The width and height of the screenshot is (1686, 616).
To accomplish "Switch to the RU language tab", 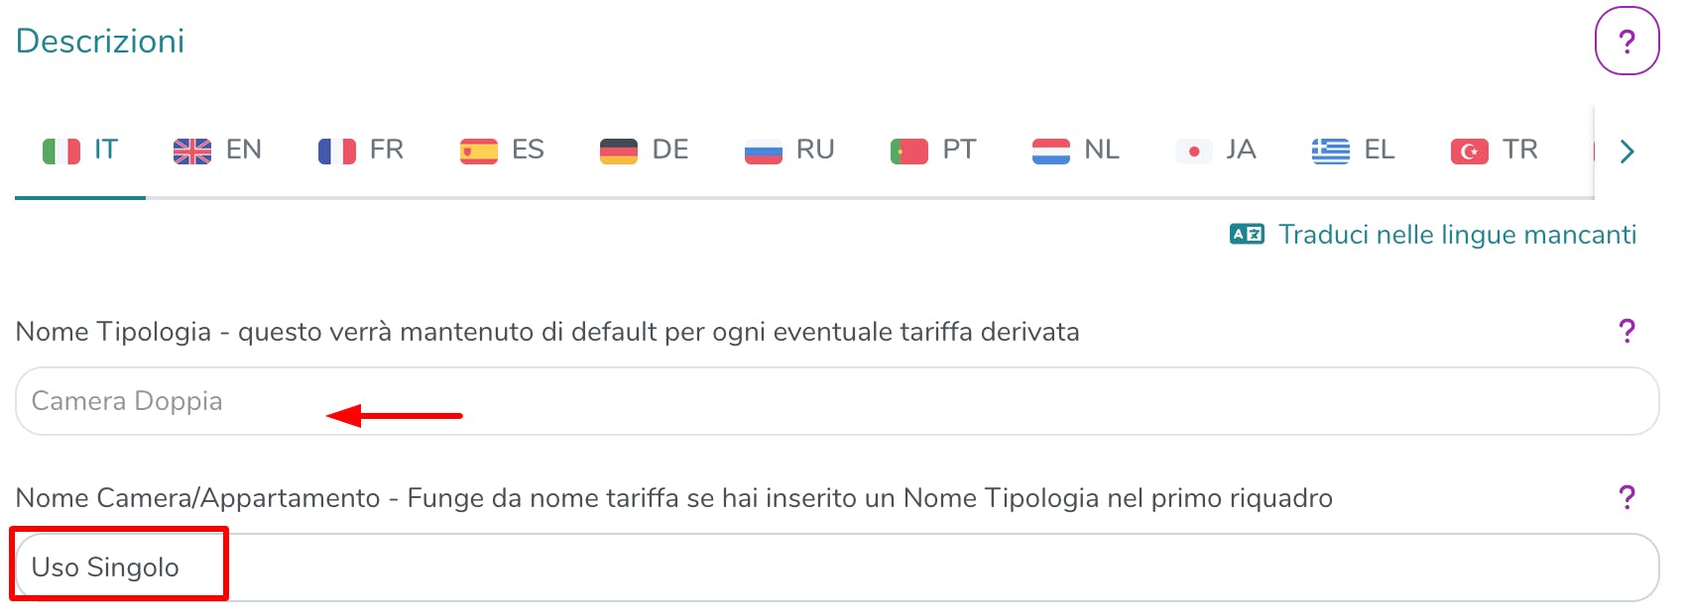I will click(x=789, y=151).
